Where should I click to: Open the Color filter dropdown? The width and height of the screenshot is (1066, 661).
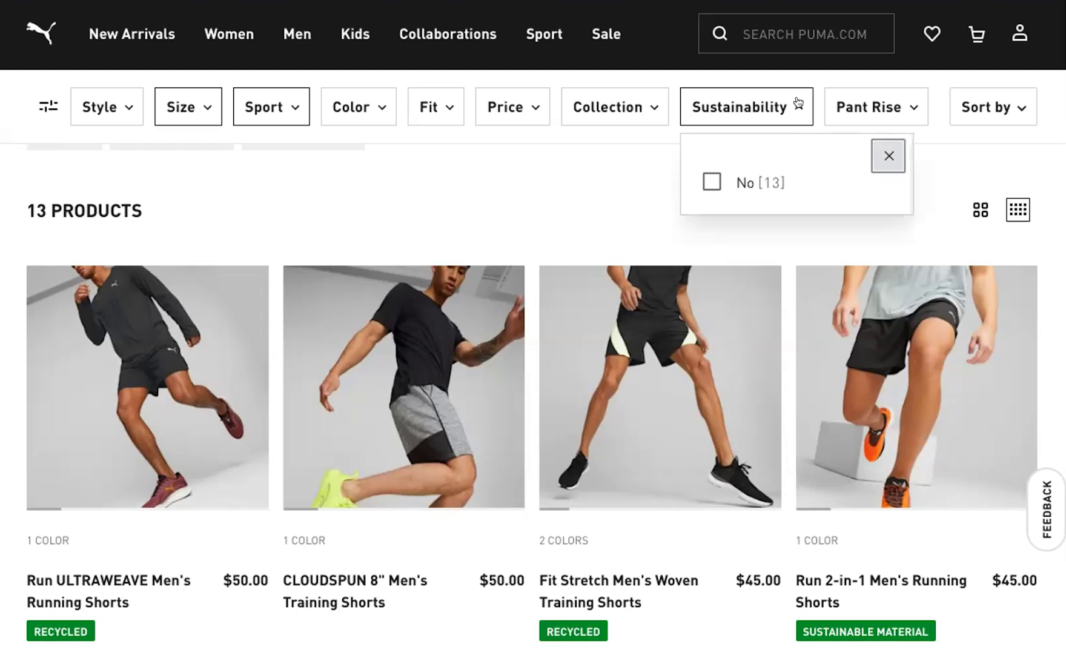pyautogui.click(x=359, y=107)
